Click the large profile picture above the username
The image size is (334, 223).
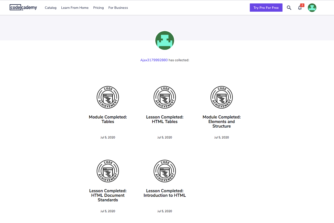coord(164,40)
